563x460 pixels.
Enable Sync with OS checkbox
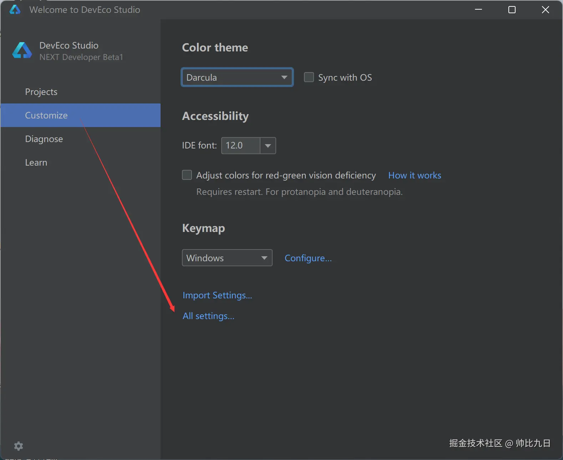click(x=309, y=77)
